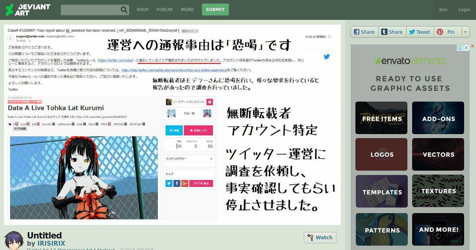Open the TEMPLATES ad tile
Viewport: 476px width, 250px height.
[382, 191]
